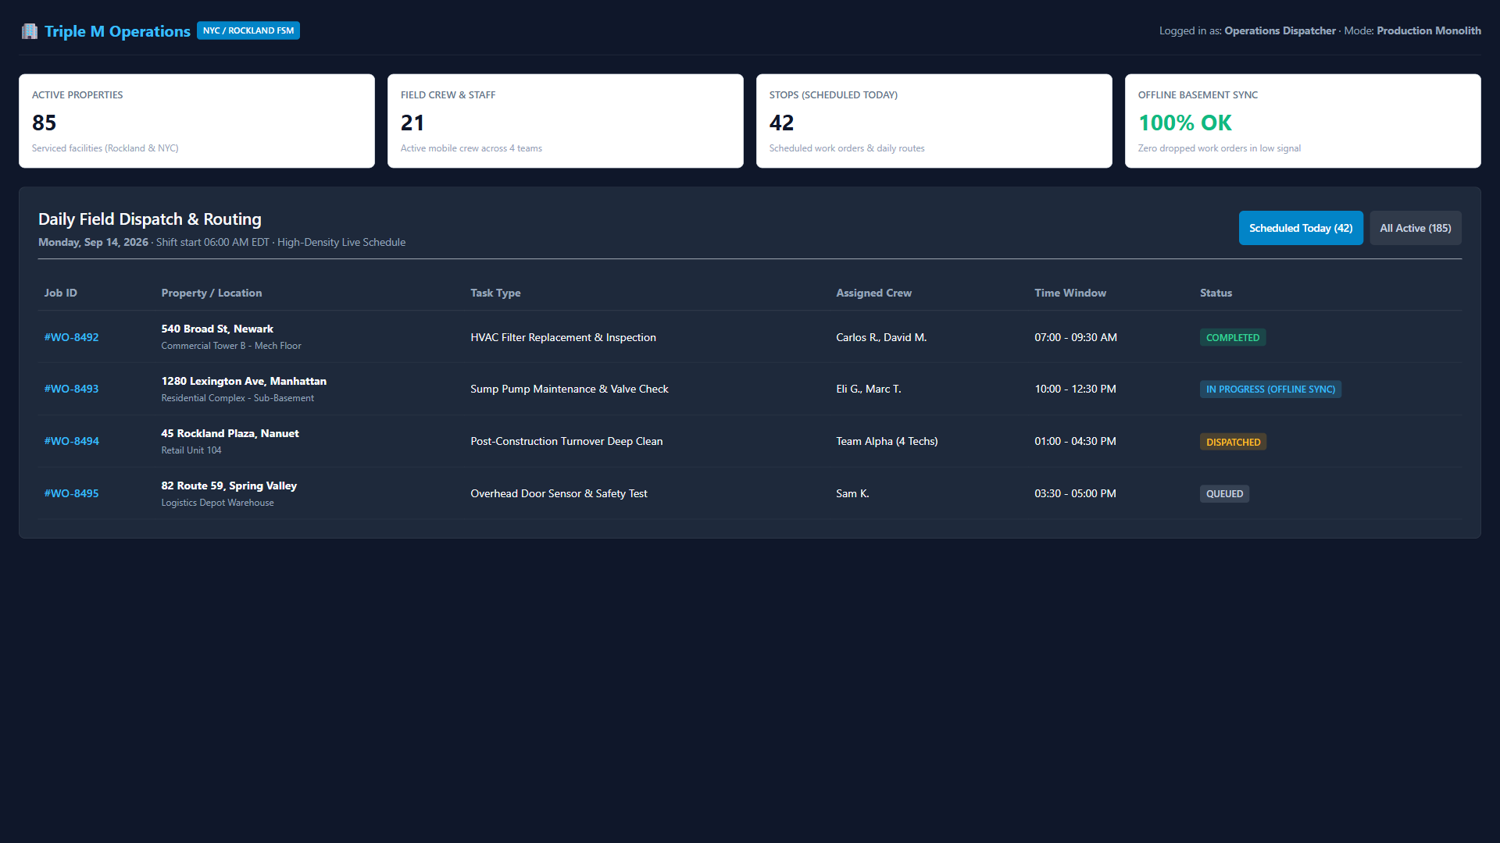Click crew Carlos R., David M.
Viewport: 1500px width, 843px height.
(x=881, y=337)
